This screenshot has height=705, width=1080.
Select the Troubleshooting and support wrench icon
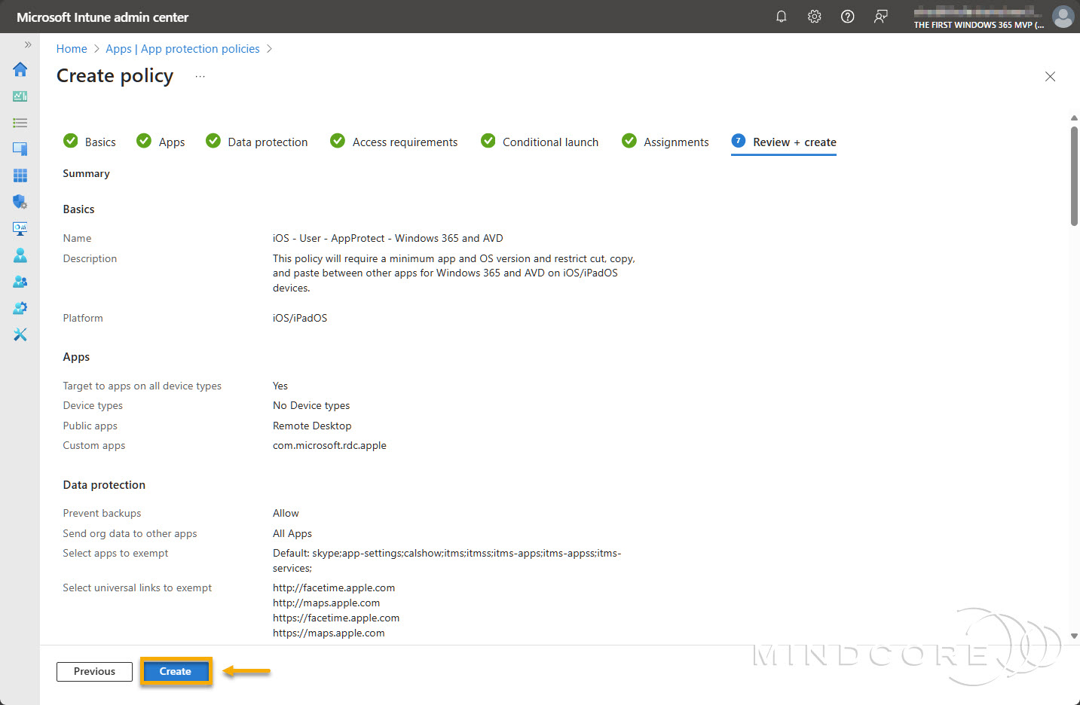20,334
